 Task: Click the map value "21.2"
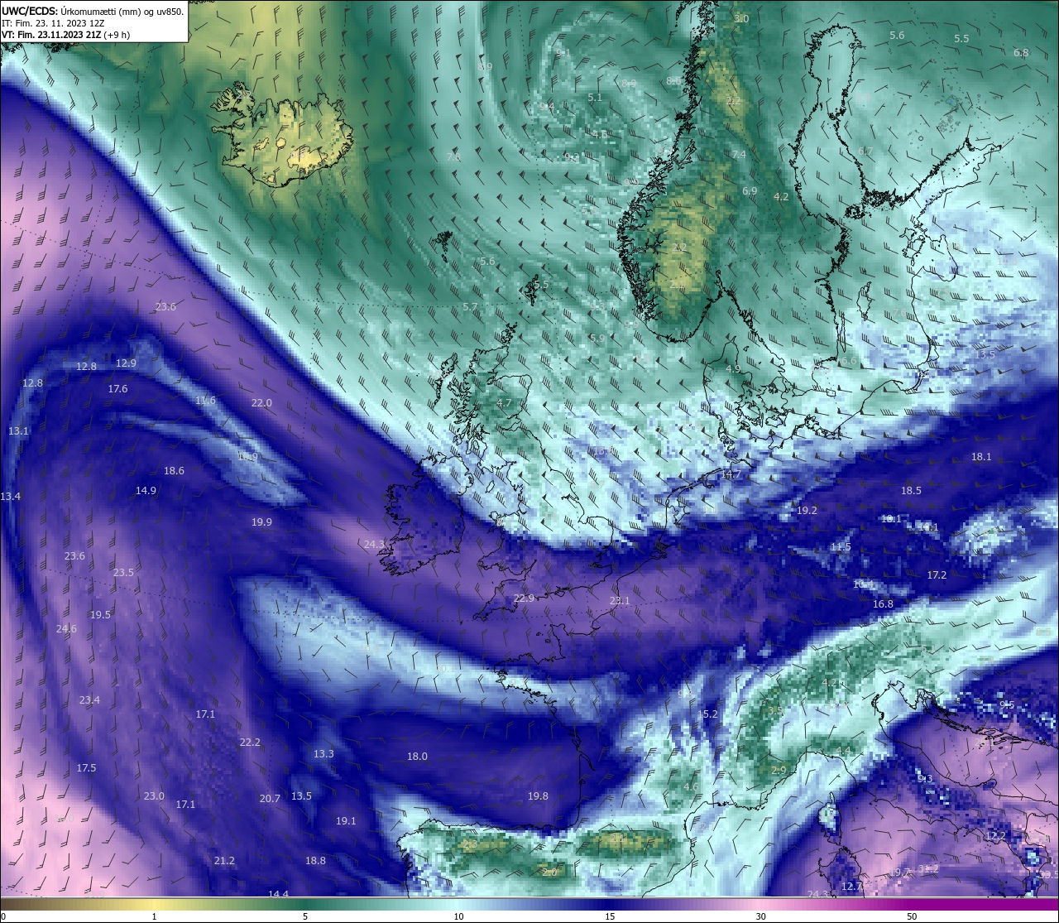pyautogui.click(x=224, y=860)
